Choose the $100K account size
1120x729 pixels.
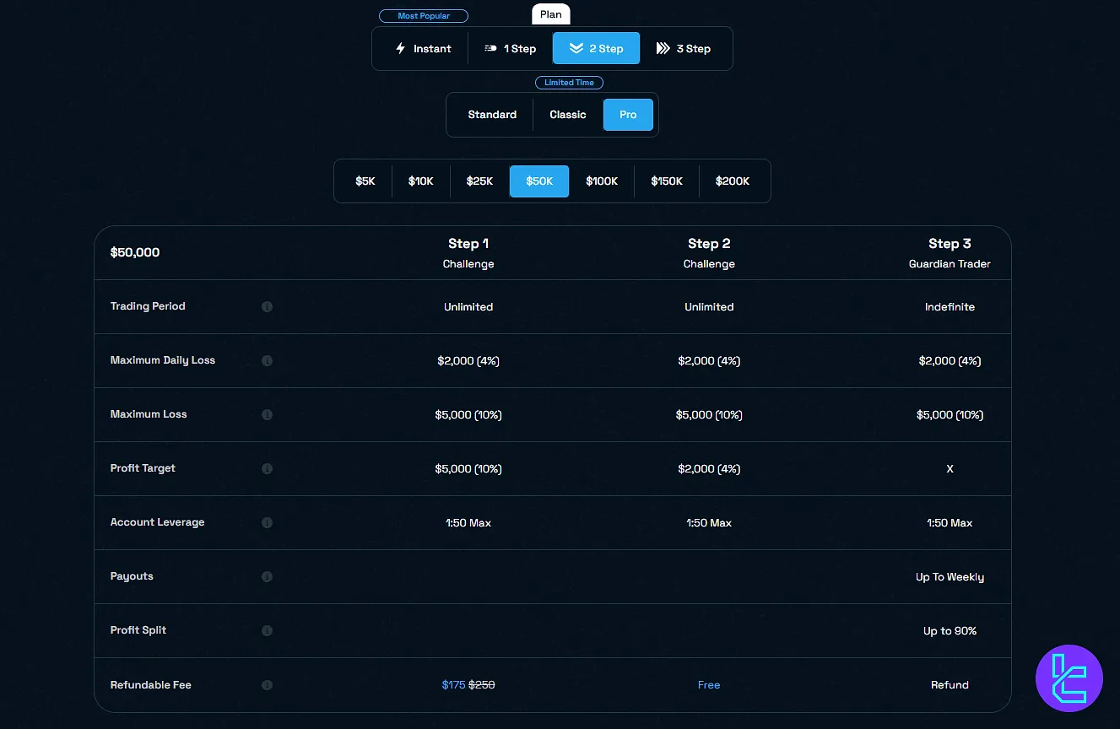tap(602, 181)
